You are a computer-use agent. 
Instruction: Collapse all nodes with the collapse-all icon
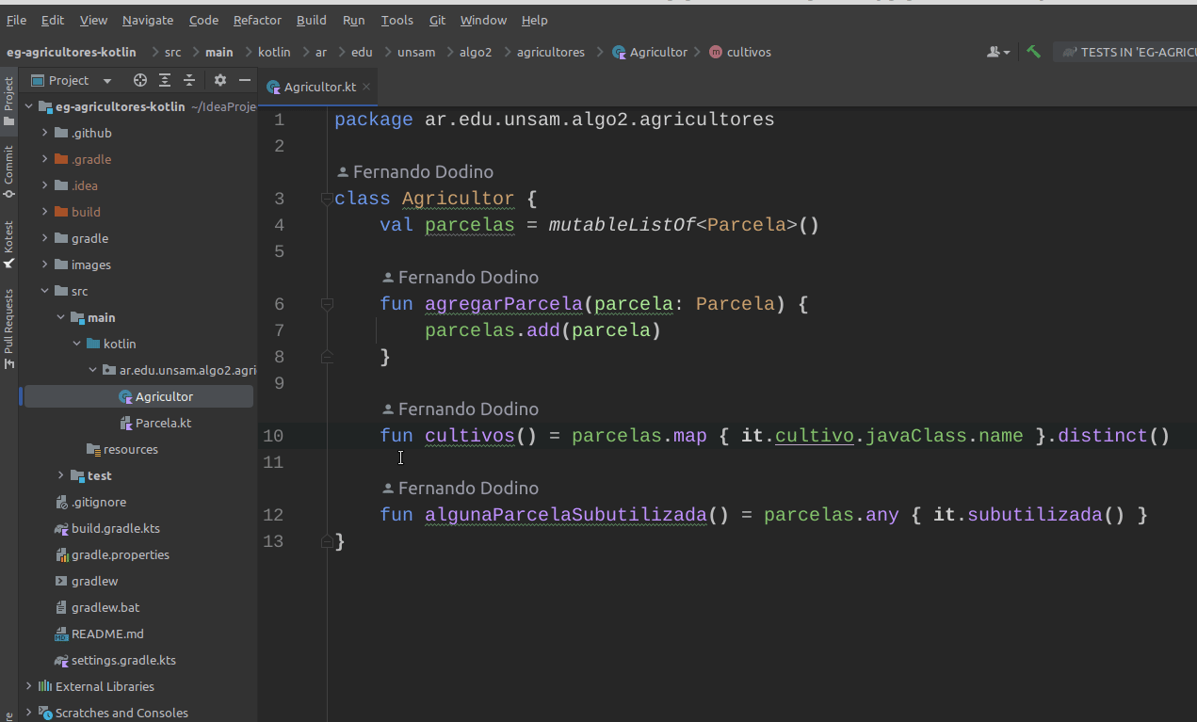point(187,80)
